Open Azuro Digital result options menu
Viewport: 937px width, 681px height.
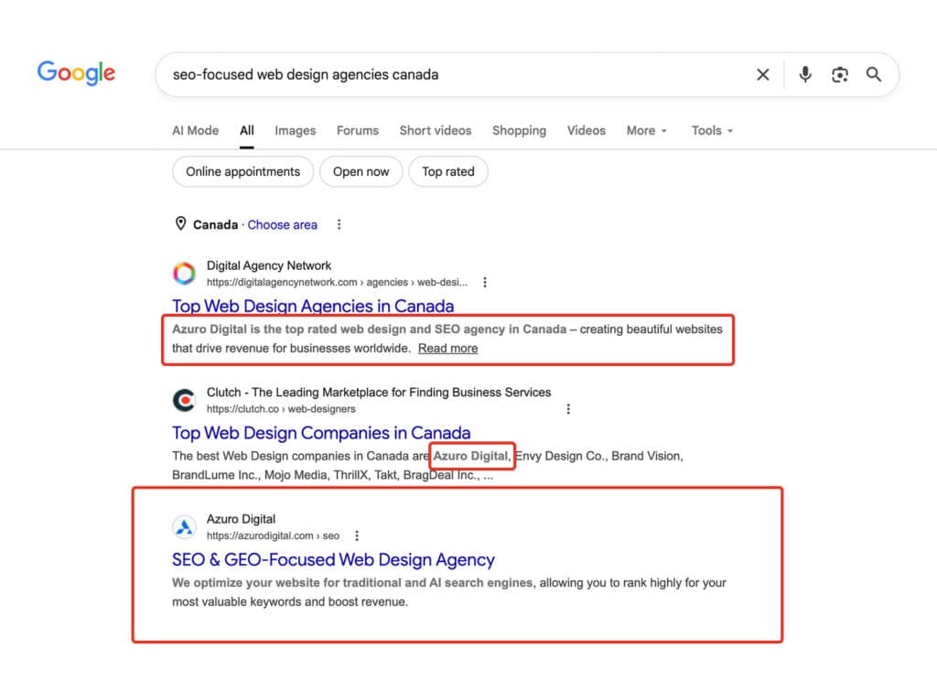[x=357, y=535]
